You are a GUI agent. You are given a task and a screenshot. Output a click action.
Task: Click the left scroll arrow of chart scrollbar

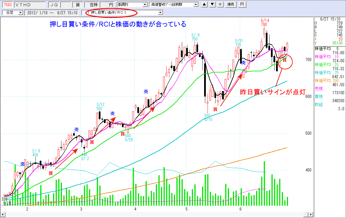point(3,215)
